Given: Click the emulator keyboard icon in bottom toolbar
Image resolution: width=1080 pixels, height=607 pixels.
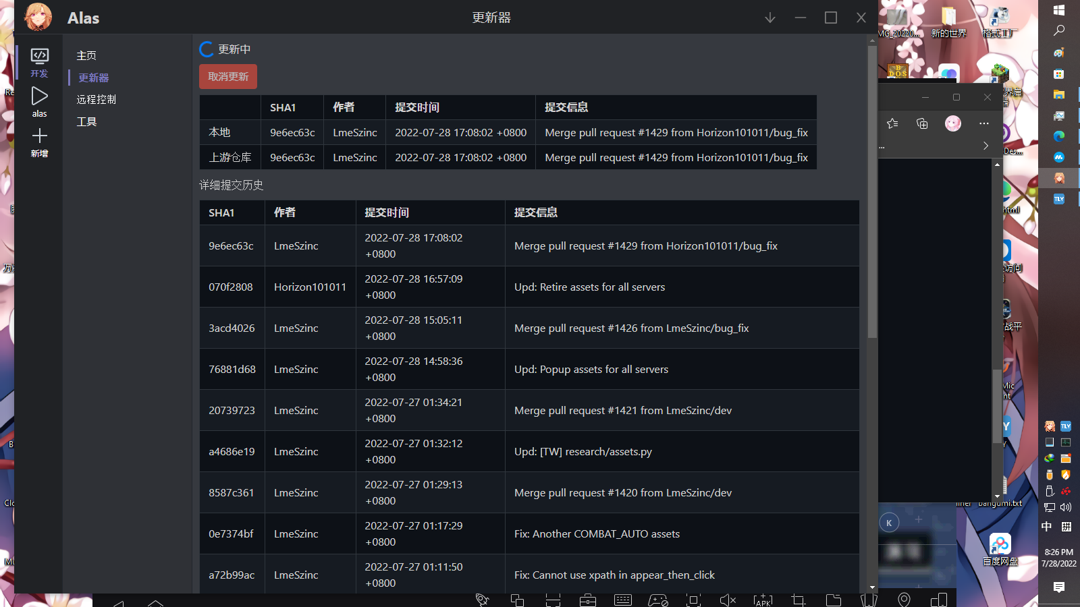Looking at the screenshot, I should [x=623, y=600].
